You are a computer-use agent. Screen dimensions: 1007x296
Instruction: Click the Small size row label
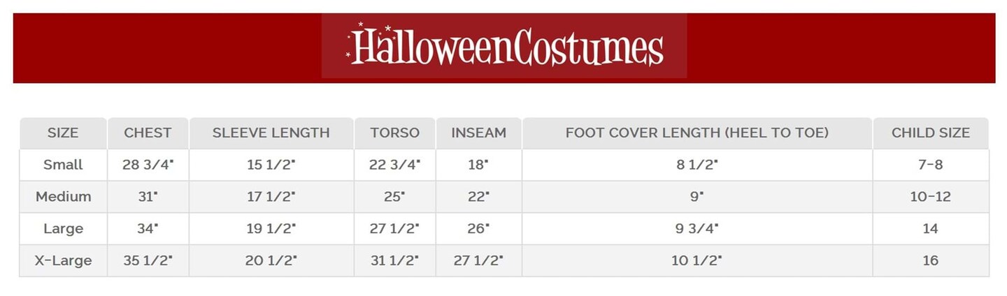(x=63, y=165)
